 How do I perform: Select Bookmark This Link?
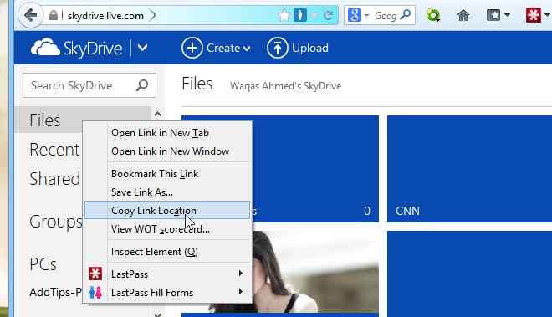click(167, 174)
